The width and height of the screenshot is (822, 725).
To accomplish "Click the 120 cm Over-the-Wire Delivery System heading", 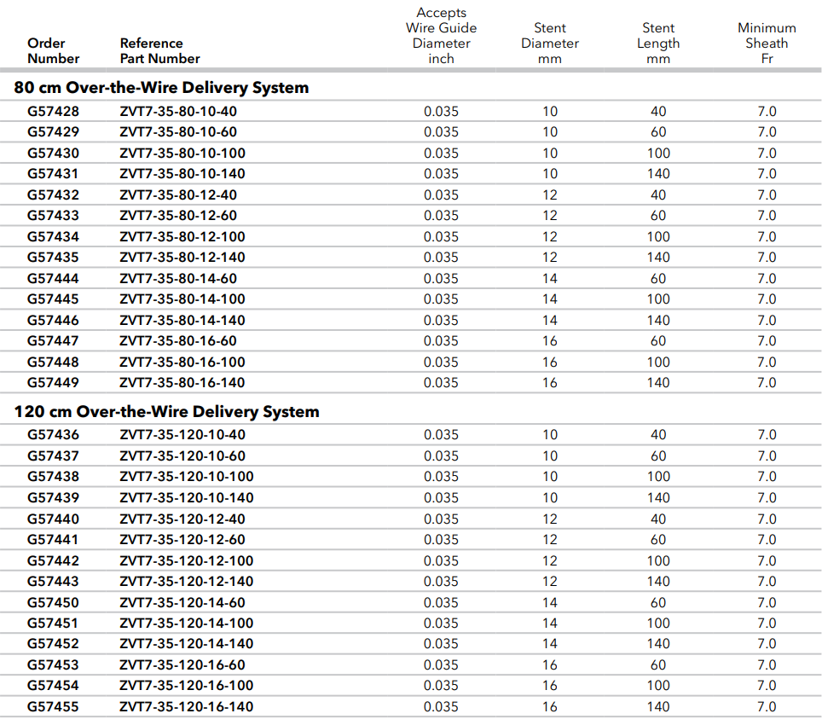I will pyautogui.click(x=166, y=412).
